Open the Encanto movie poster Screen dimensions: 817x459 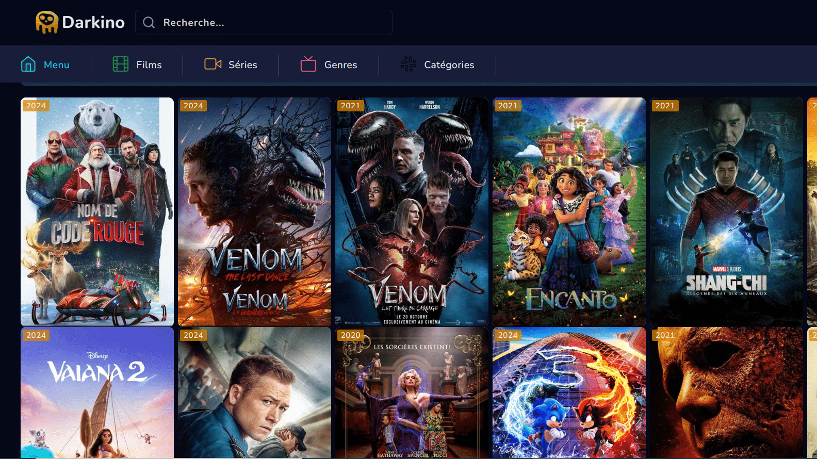point(569,211)
